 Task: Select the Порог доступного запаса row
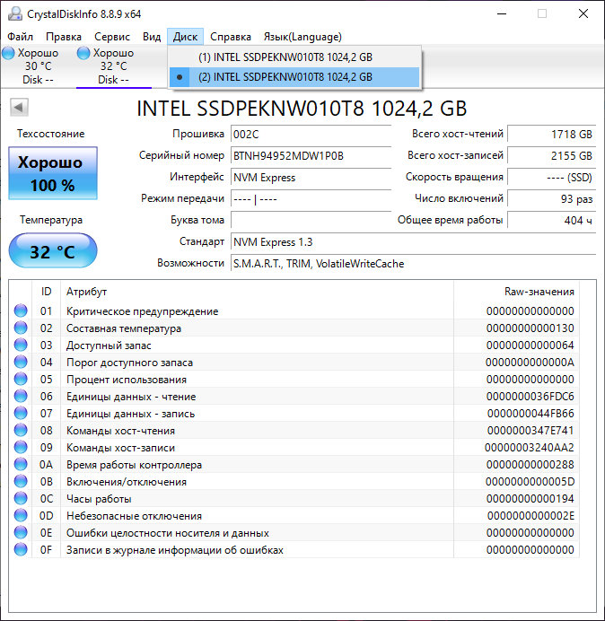coord(294,362)
